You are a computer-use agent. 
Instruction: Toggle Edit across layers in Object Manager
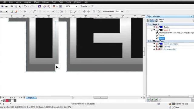pos(152,21)
